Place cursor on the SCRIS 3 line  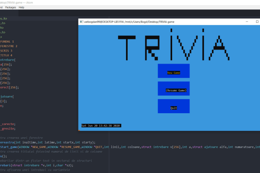point(6,51)
